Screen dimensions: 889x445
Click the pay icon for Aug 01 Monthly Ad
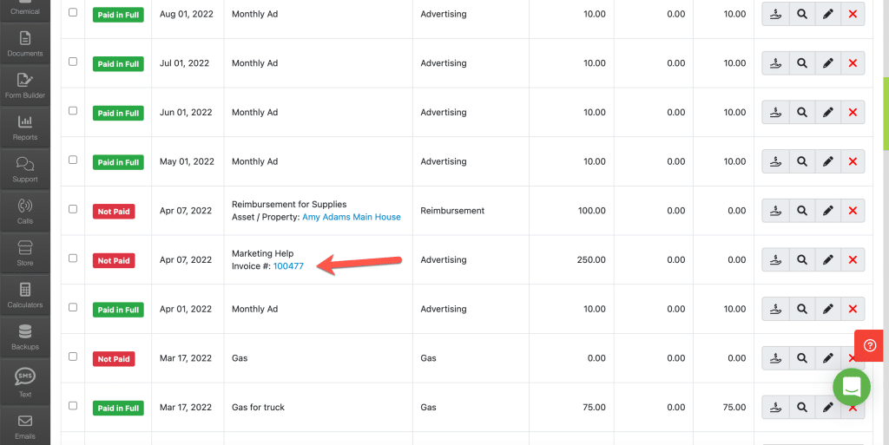pyautogui.click(x=775, y=14)
